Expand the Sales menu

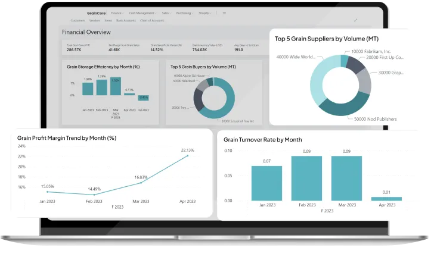pos(167,12)
